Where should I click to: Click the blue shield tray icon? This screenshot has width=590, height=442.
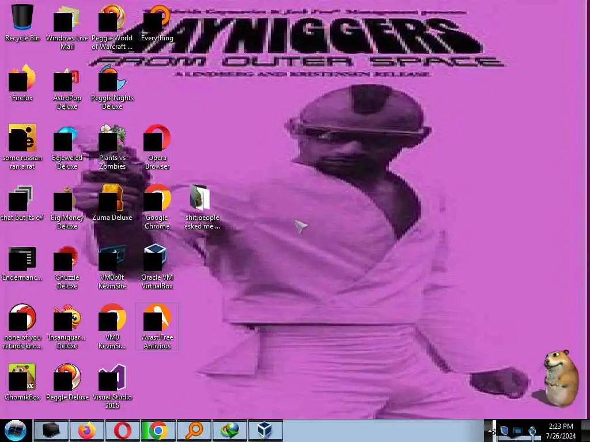click(504, 431)
